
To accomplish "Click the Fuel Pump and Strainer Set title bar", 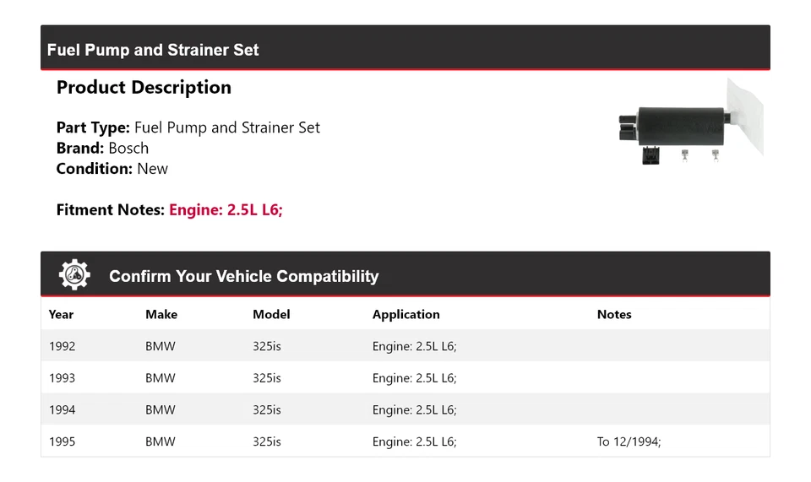I will click(x=153, y=50).
